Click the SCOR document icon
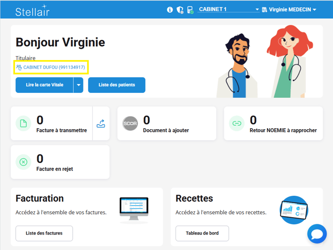This screenshot has height=250, width=333. 130,123
